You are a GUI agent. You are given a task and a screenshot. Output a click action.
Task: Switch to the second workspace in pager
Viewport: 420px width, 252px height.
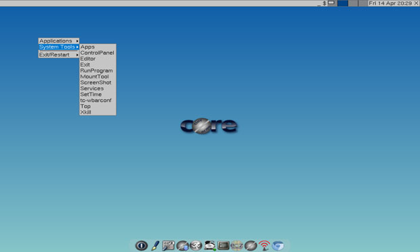pos(353,3)
